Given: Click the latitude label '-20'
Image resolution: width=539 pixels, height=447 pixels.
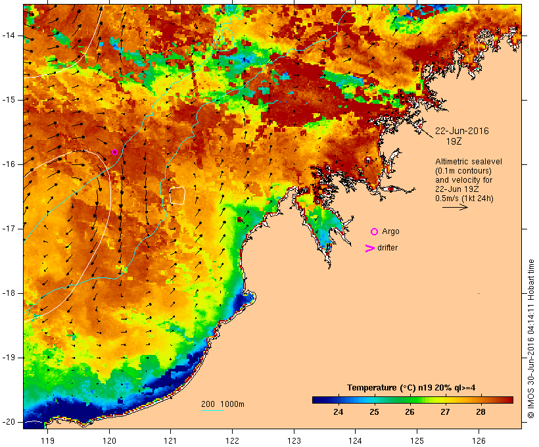Looking at the screenshot, I should 9,422.
